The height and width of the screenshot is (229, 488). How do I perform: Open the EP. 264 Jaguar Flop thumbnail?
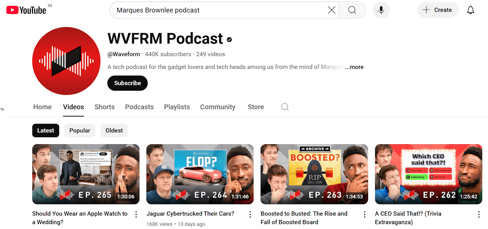[x=200, y=174]
